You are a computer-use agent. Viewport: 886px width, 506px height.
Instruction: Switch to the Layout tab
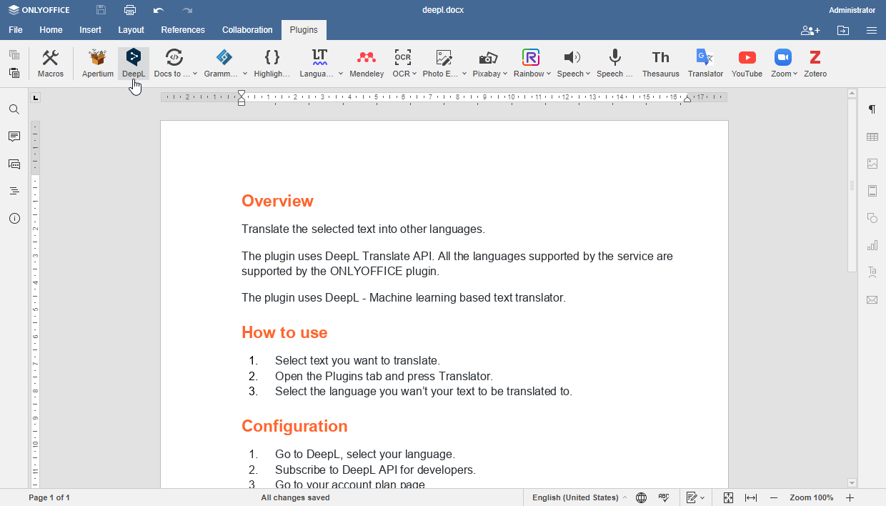[x=131, y=30]
